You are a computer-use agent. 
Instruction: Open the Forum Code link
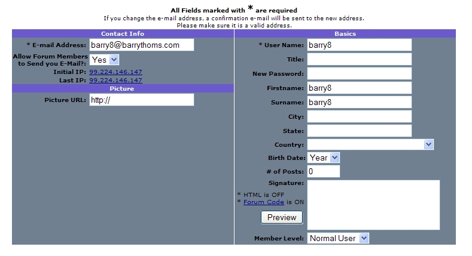coord(264,202)
